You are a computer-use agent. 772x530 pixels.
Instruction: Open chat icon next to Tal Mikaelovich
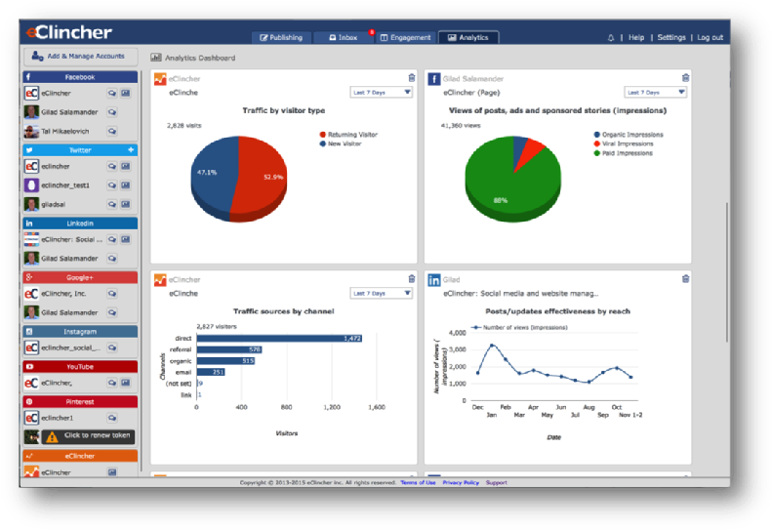[x=112, y=130]
